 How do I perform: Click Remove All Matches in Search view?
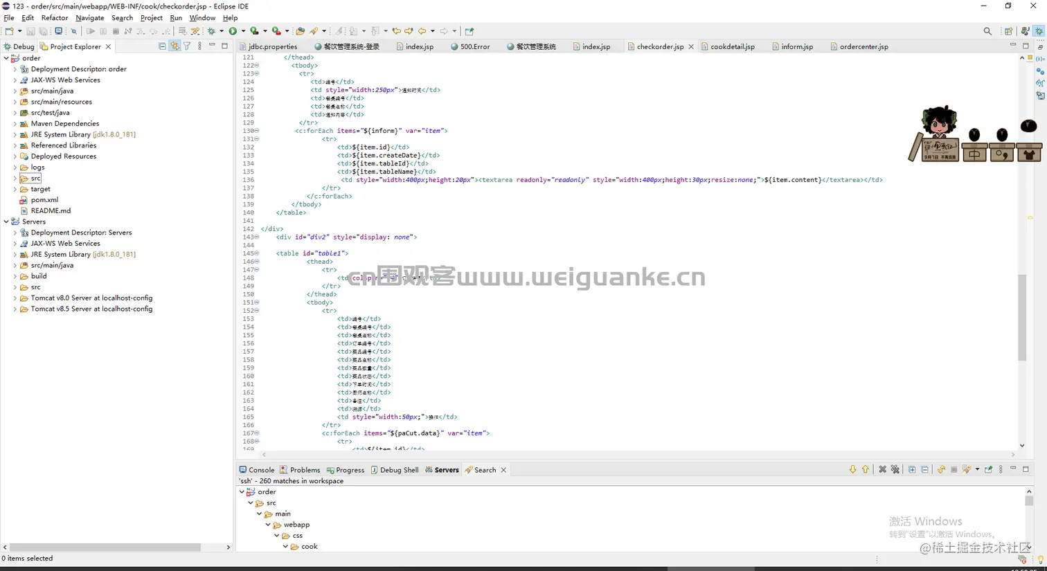[895, 469]
